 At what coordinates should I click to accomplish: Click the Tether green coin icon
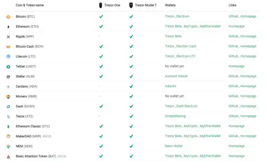pos(8,66)
